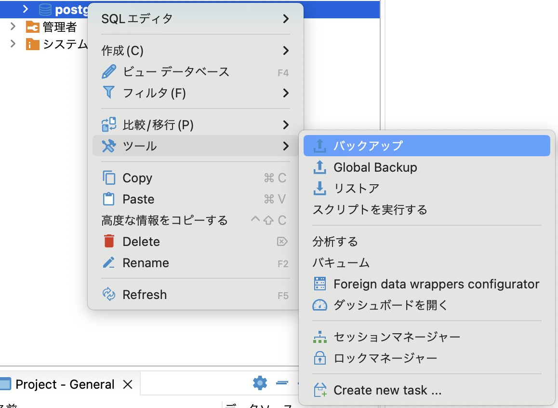This screenshot has height=408, width=558.
Task: Click the Global Backup upload icon
Action: coord(319,167)
